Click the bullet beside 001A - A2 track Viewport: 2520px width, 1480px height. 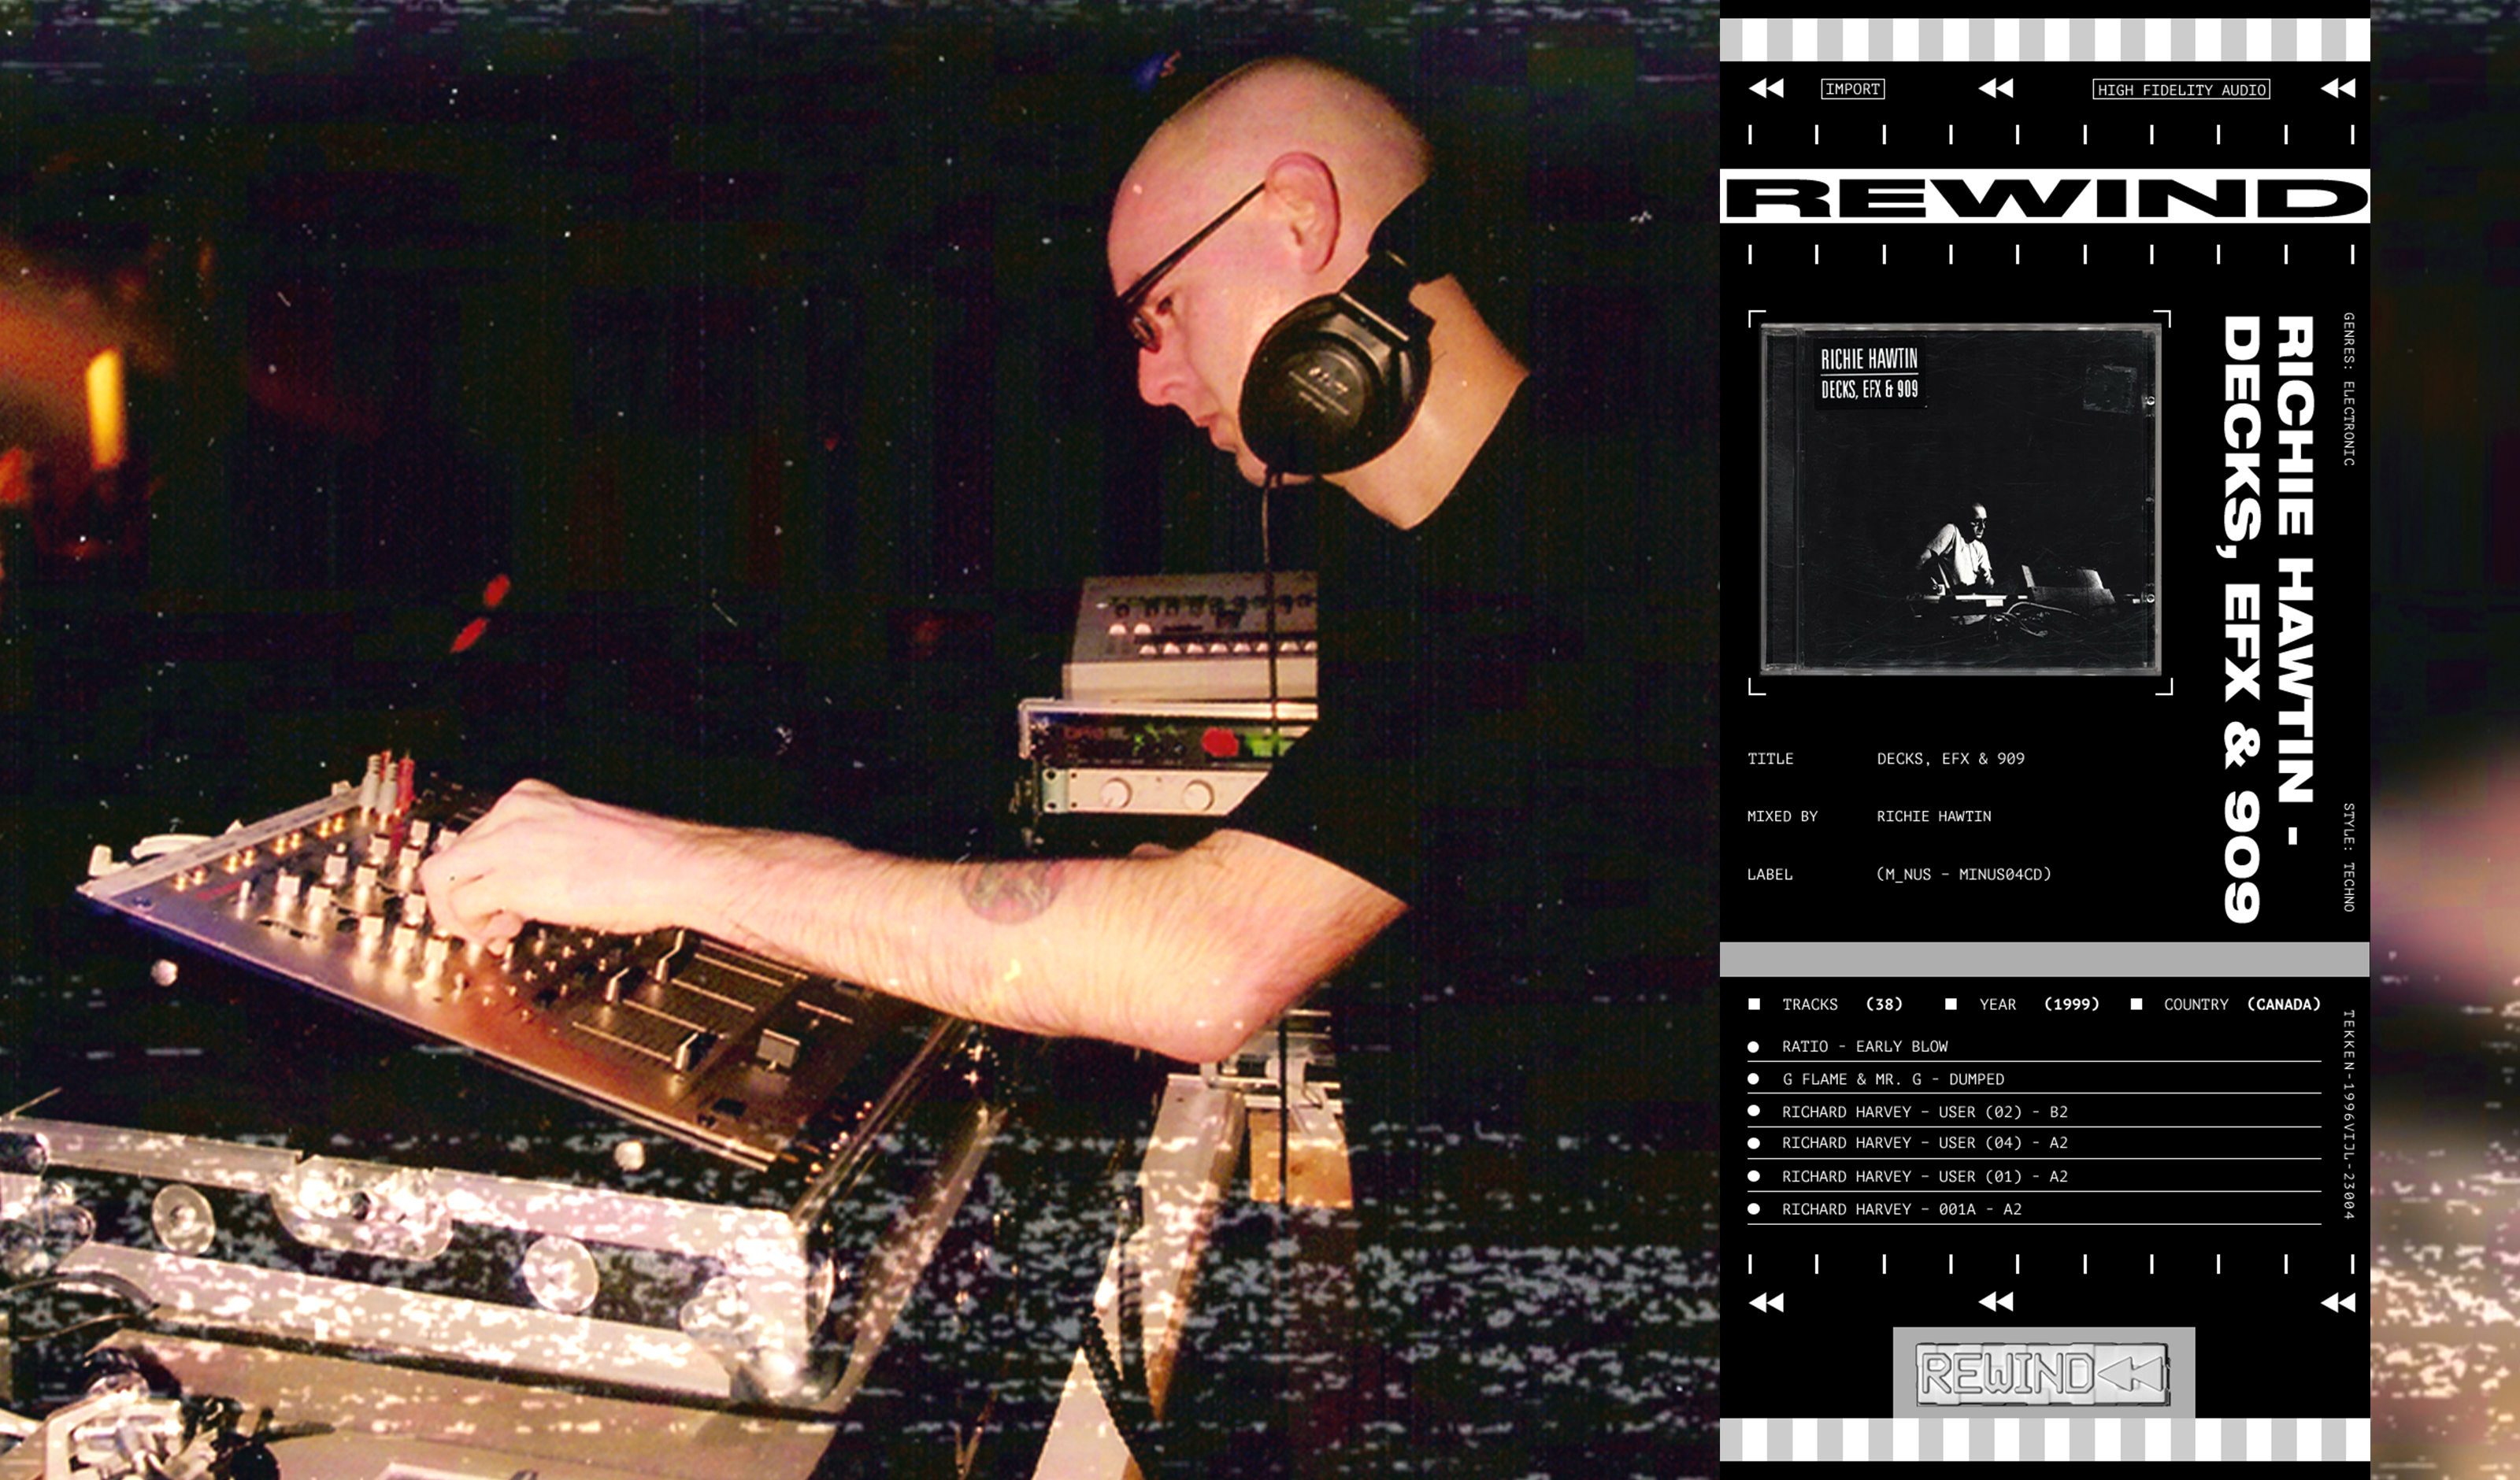pyautogui.click(x=1753, y=1209)
